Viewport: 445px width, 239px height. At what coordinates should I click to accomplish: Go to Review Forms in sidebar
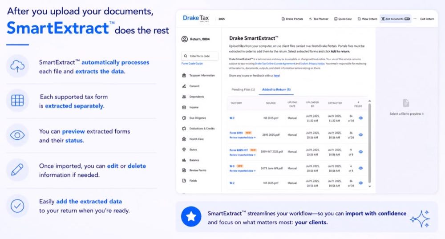(194, 170)
